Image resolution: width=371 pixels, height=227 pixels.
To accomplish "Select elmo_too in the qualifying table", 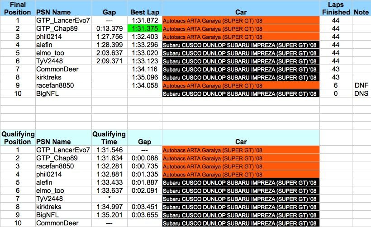I will tap(63, 190).
